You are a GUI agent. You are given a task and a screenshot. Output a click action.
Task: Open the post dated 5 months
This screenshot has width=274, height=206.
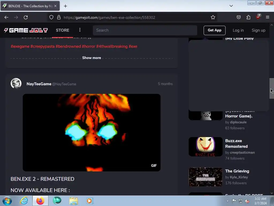(165, 84)
